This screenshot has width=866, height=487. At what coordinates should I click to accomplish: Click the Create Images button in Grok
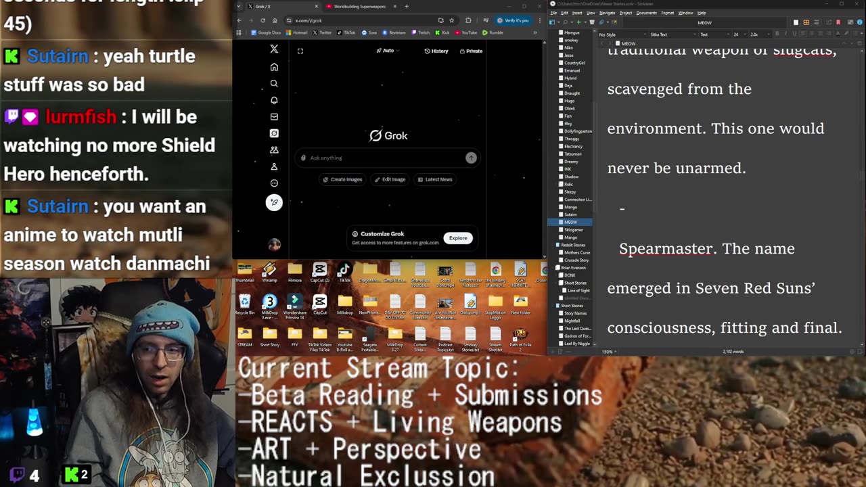tap(342, 179)
